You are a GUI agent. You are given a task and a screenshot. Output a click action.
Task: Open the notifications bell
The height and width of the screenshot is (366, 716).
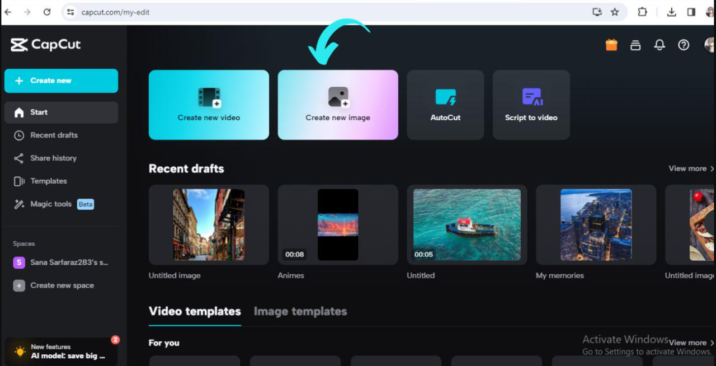660,45
